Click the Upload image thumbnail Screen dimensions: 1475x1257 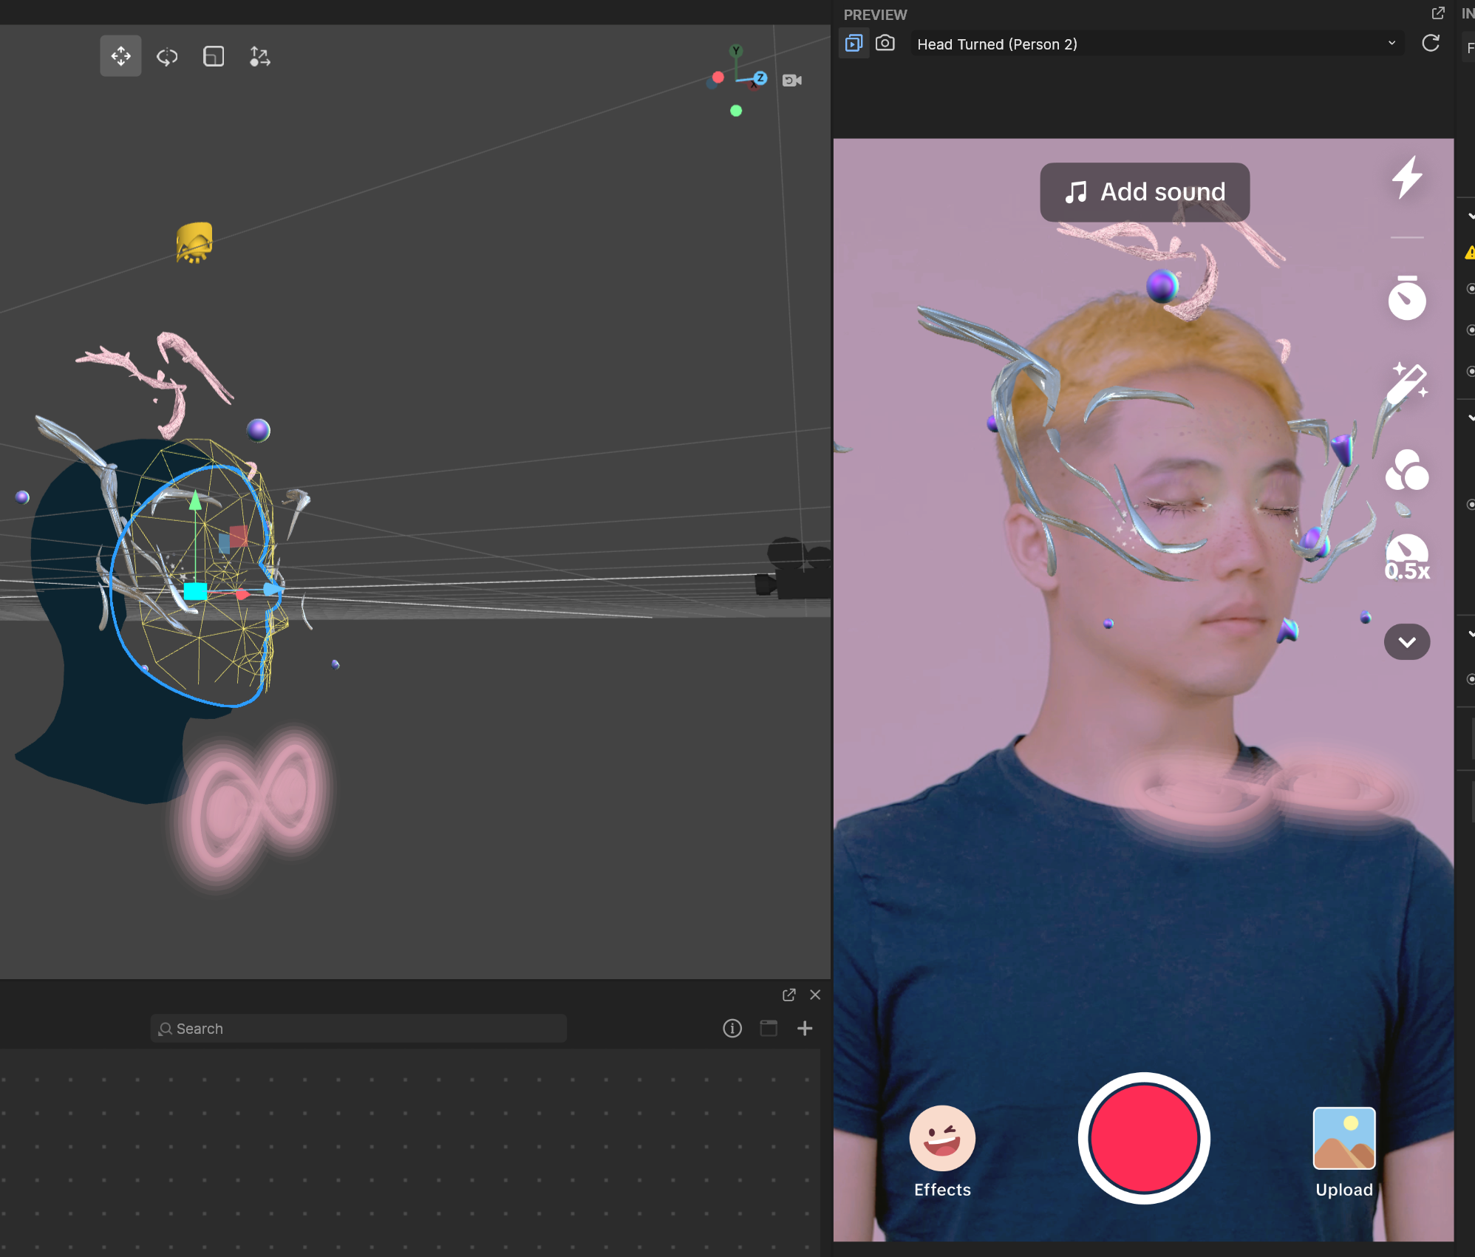pos(1344,1138)
